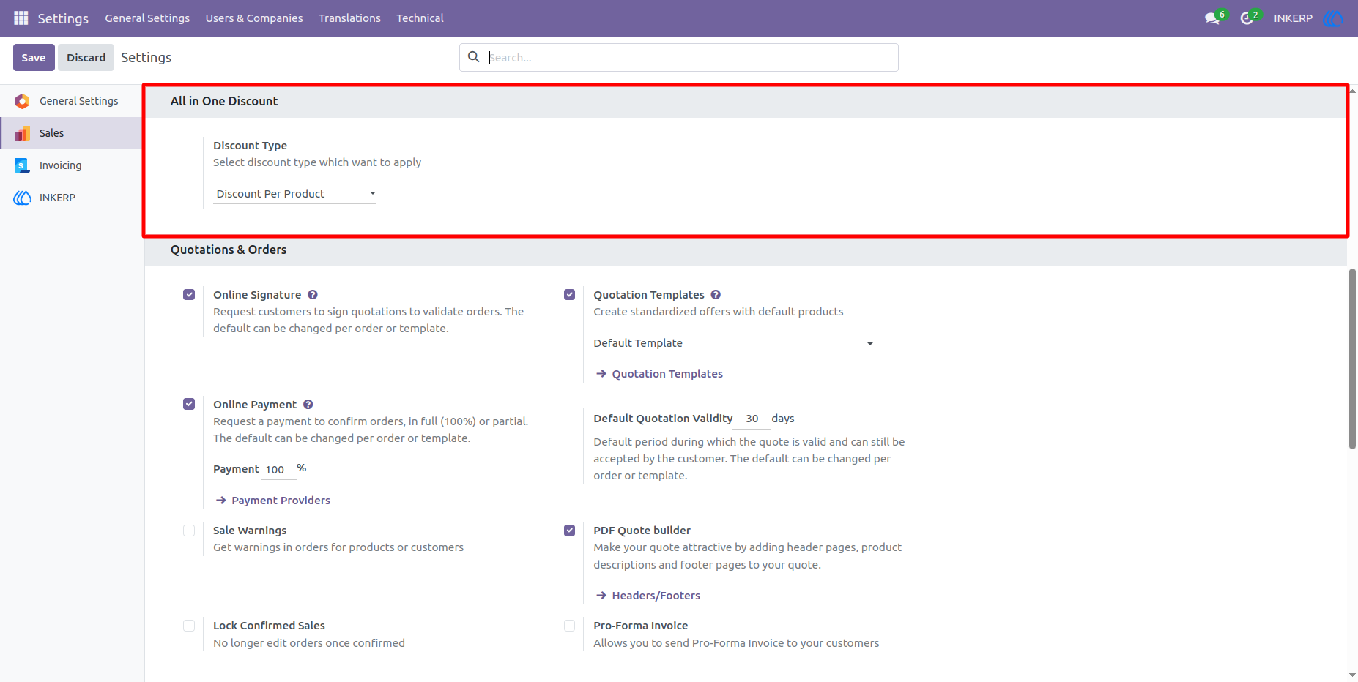Disable the PDF Quote builder checkbox
This screenshot has width=1358, height=682.
569,531
